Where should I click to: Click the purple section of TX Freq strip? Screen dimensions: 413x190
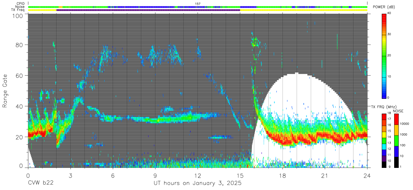[148, 10]
